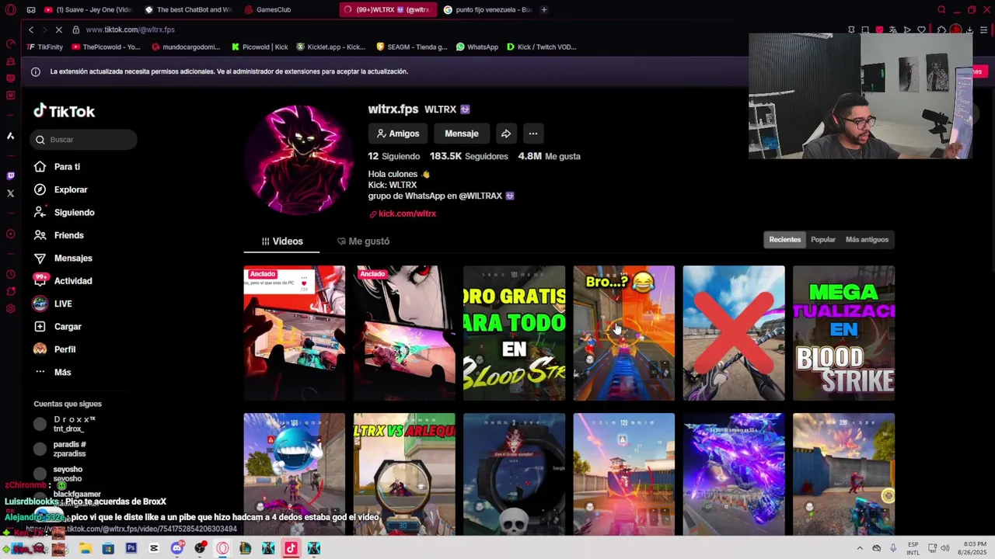Viewport: 995px width, 559px height.
Task: Open Photoshop from the taskbar
Action: (x=131, y=549)
